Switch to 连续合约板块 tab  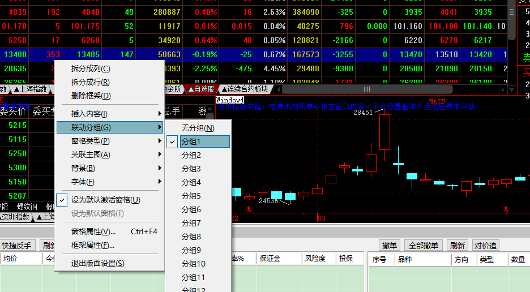point(245,89)
